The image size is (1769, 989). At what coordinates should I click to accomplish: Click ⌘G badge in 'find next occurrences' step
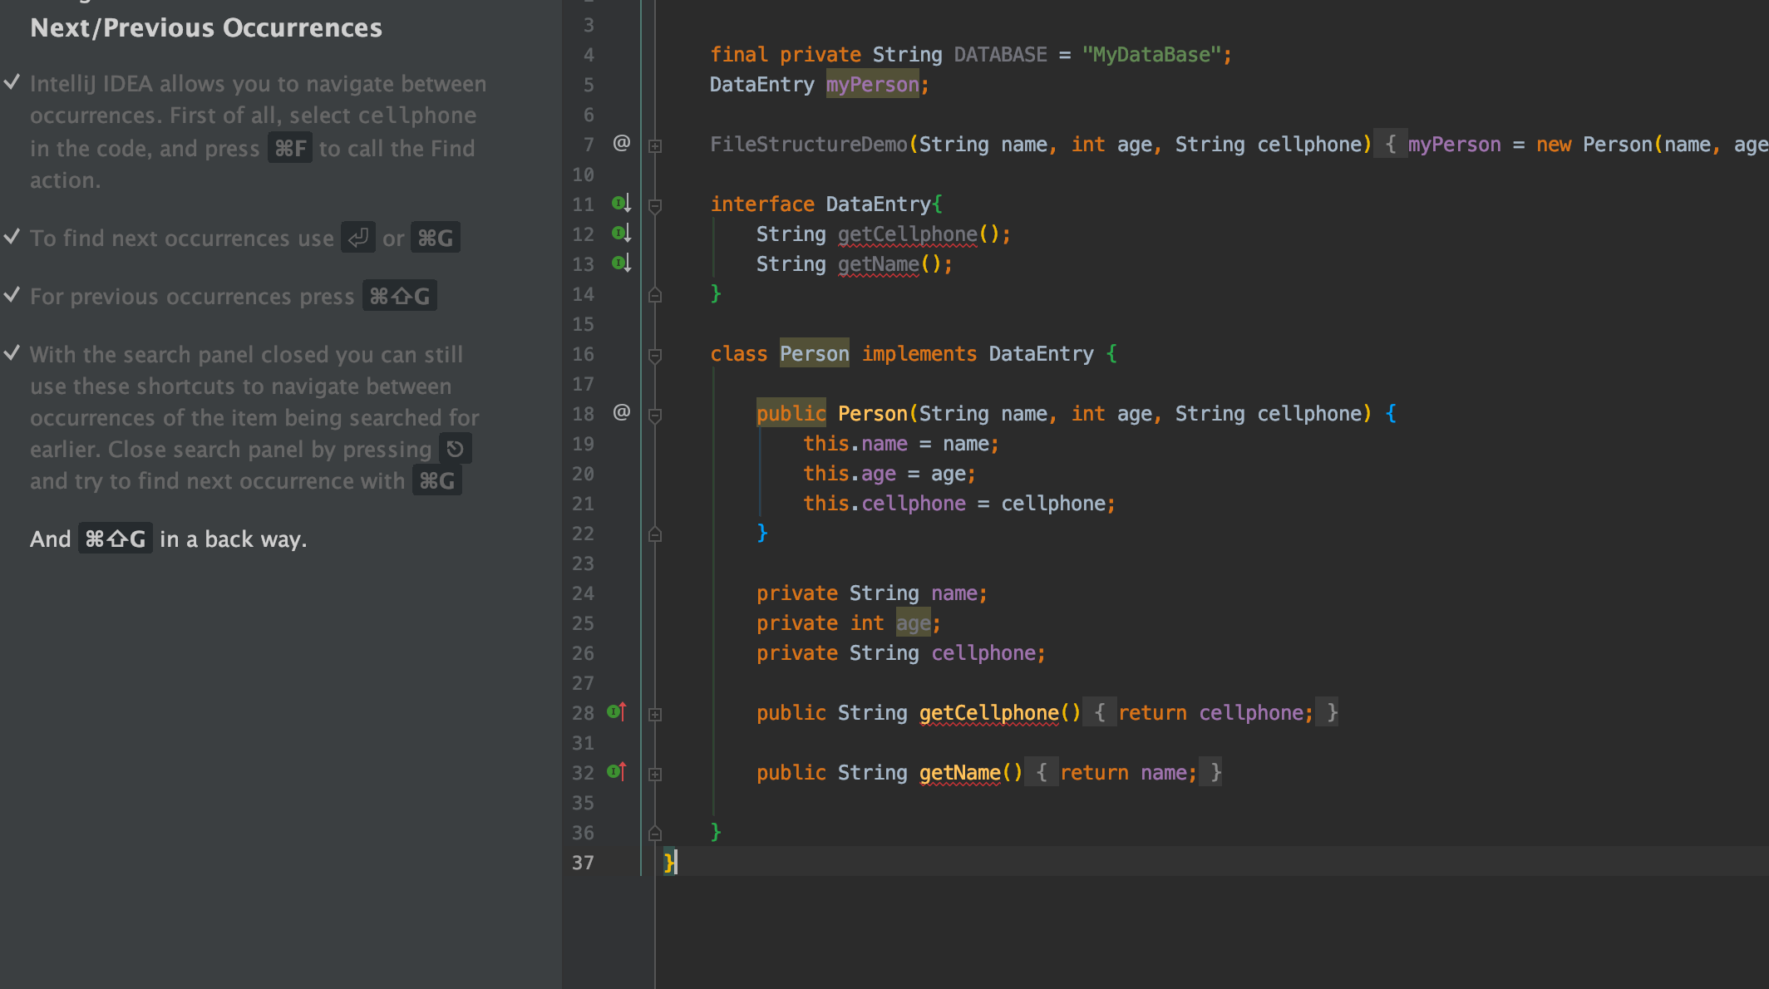436,238
